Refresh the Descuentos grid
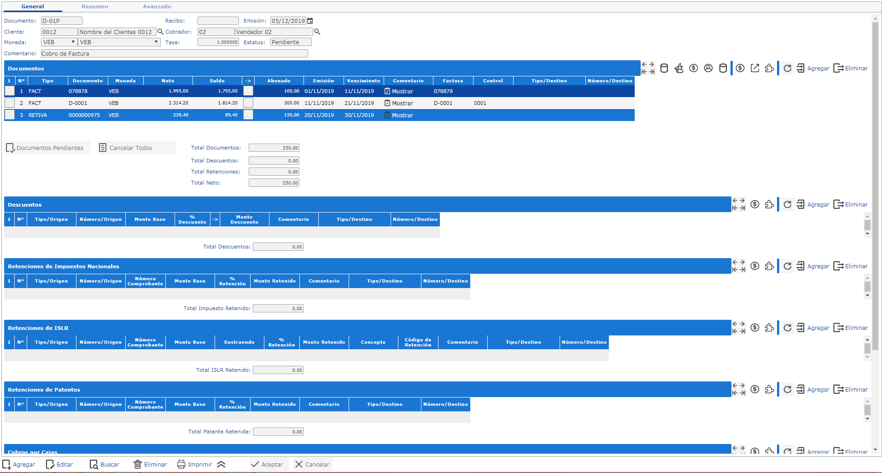The height and width of the screenshot is (473, 882). 788,204
